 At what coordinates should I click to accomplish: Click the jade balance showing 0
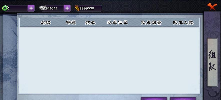coord(8,8)
